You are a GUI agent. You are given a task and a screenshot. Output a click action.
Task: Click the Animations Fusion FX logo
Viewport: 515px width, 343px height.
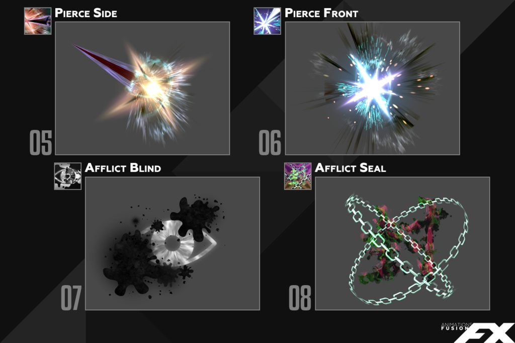(478, 332)
